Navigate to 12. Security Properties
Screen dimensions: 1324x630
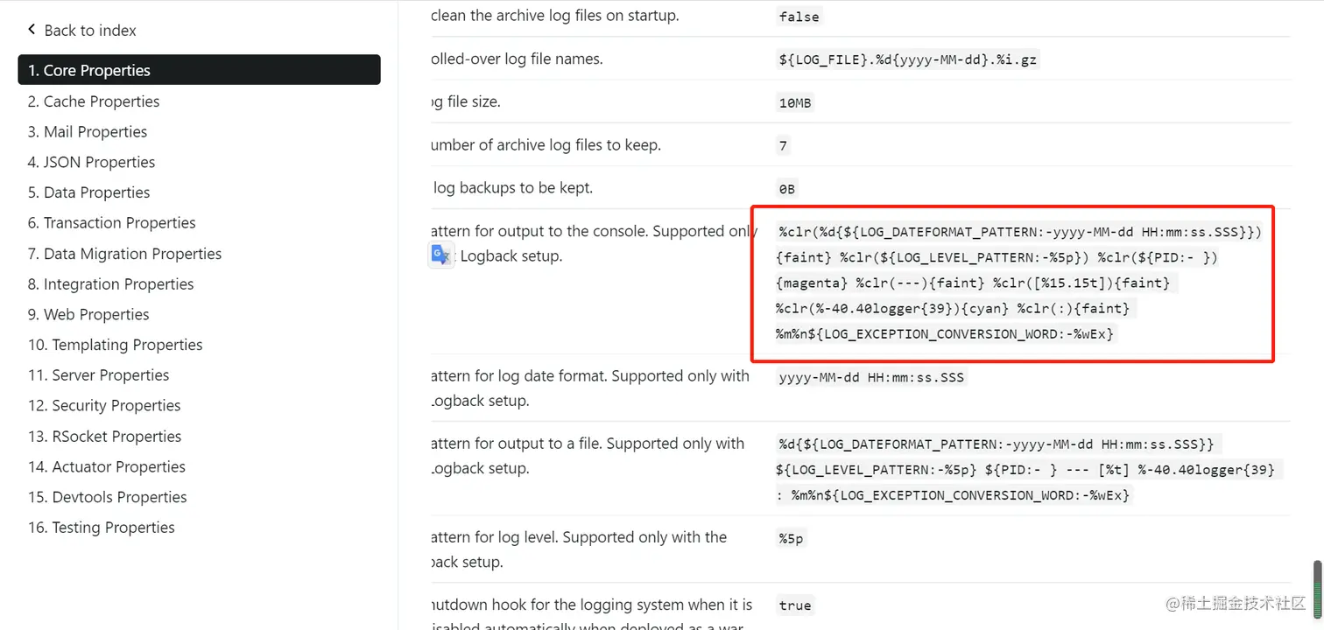pos(104,406)
